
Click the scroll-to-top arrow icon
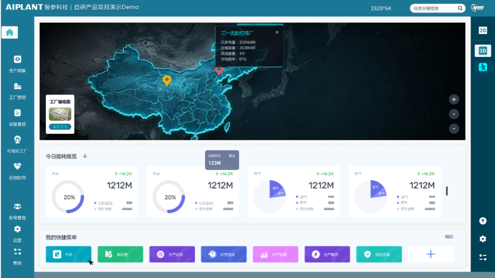(483, 221)
